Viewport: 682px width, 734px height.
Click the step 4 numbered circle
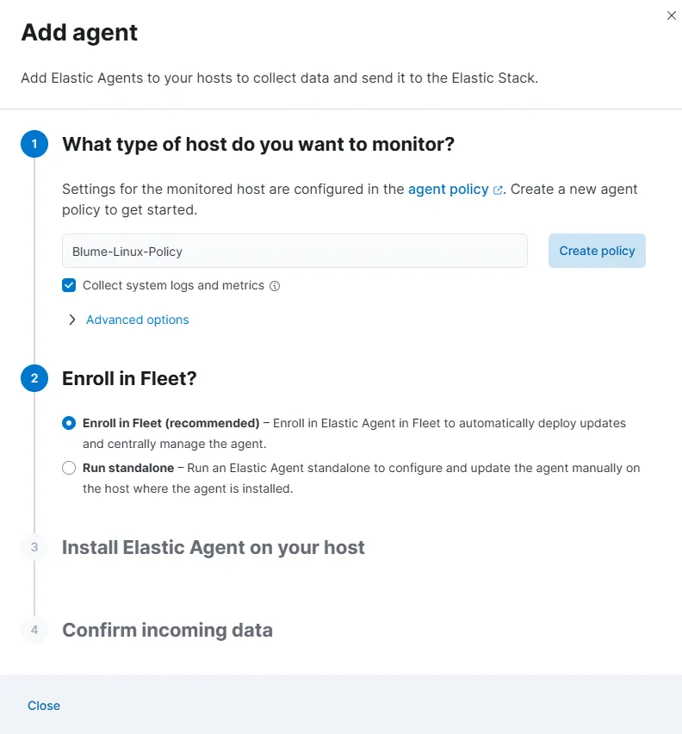34,630
